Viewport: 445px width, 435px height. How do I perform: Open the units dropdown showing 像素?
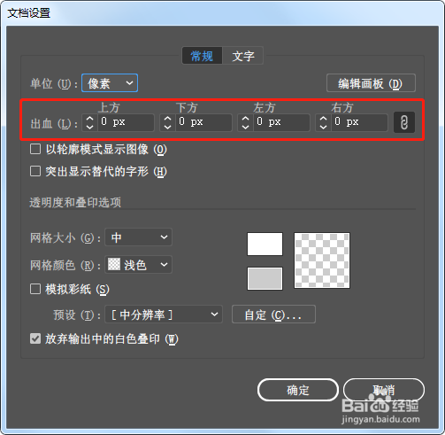[110, 83]
